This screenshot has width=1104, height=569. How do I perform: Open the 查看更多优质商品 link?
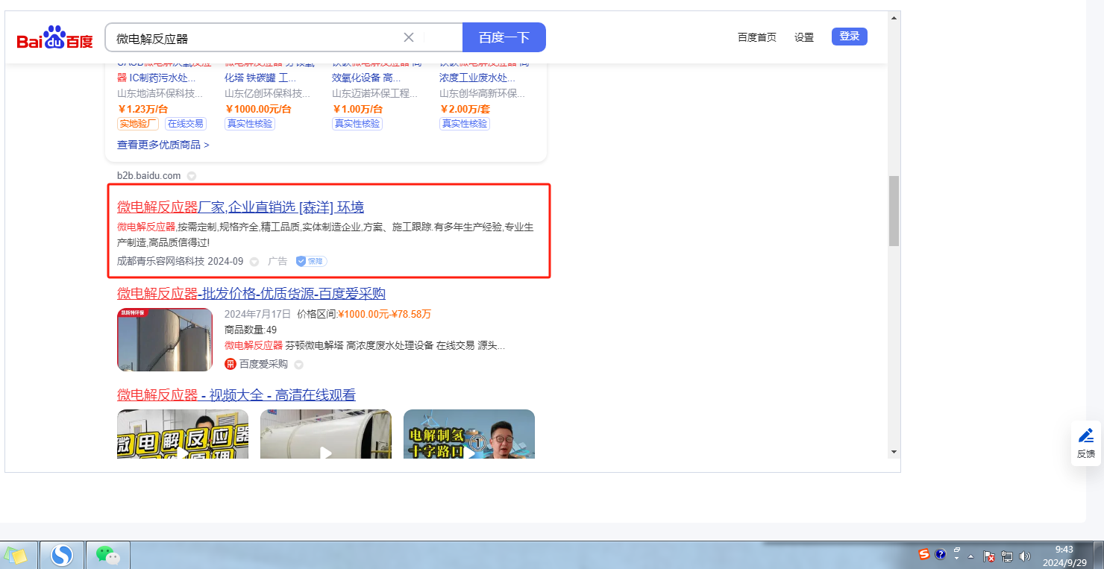(x=163, y=145)
